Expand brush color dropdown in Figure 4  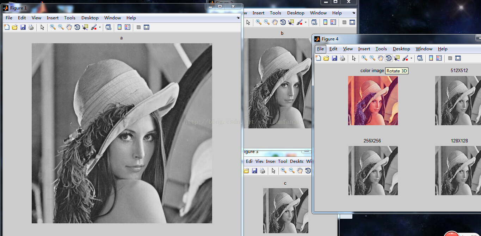pyautogui.click(x=411, y=58)
